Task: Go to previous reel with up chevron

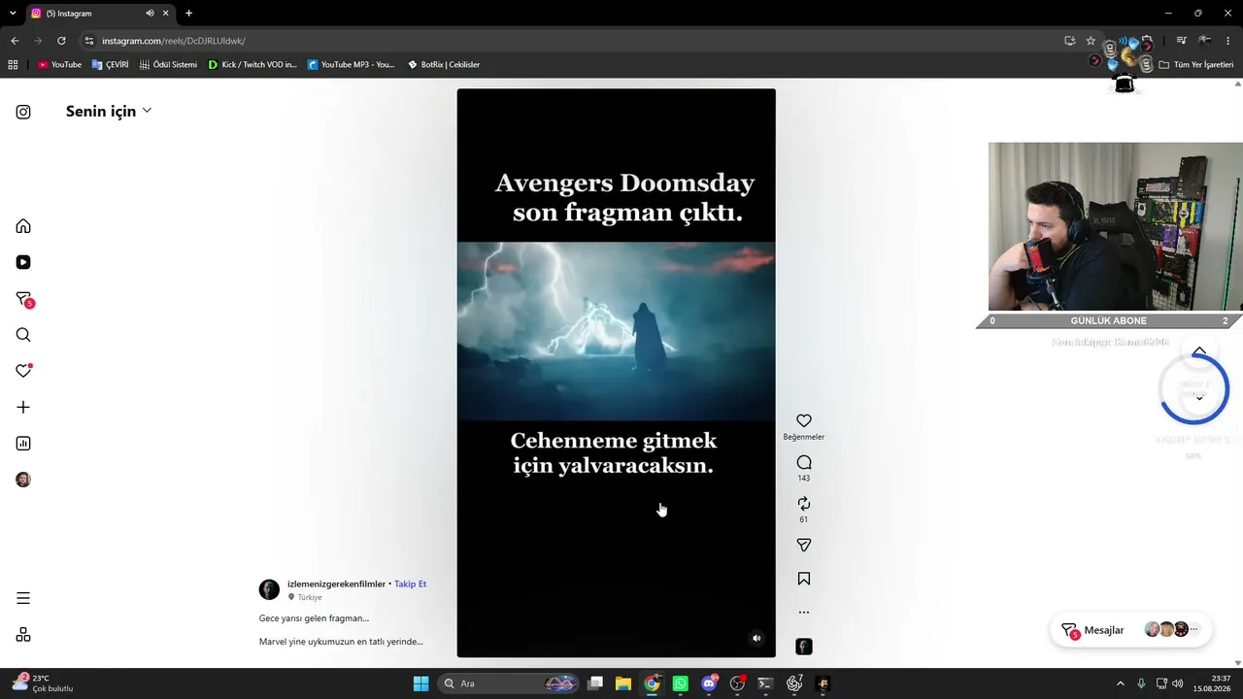Action: 1199,351
